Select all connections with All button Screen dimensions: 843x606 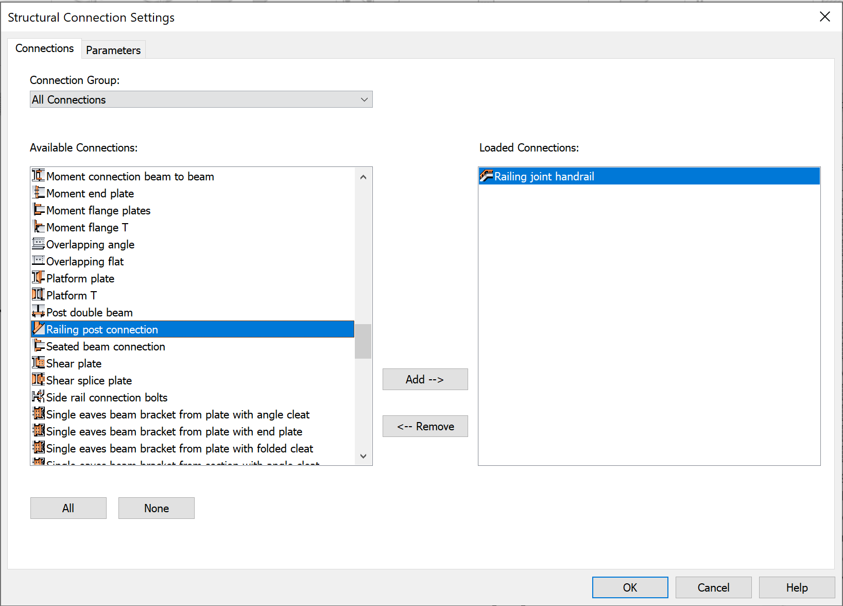68,508
